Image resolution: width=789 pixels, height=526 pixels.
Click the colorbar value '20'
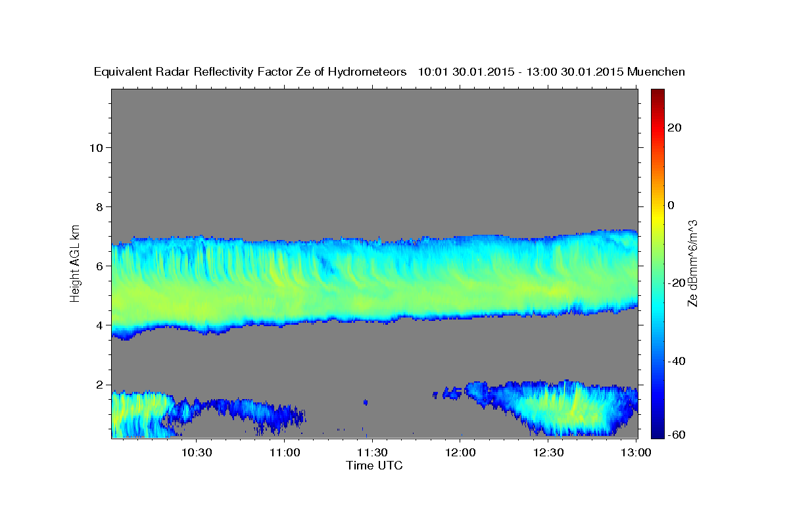pos(675,128)
